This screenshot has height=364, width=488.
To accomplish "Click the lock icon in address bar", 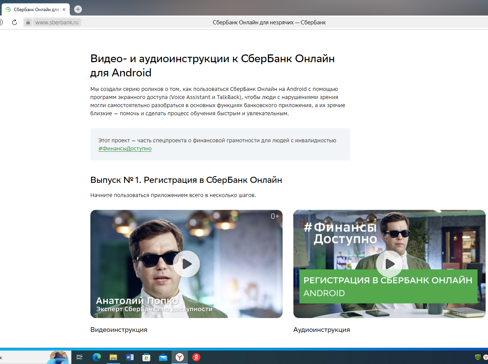I will pyautogui.click(x=28, y=22).
